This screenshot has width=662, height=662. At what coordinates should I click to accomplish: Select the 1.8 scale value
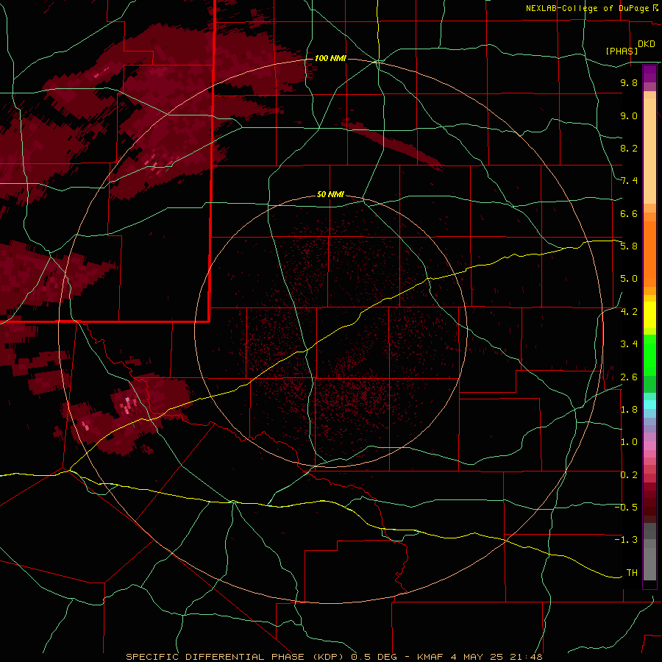(x=629, y=410)
